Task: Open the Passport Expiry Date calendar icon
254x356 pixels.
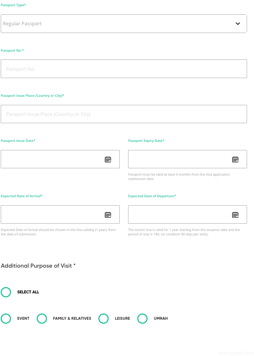Action: pos(235,159)
